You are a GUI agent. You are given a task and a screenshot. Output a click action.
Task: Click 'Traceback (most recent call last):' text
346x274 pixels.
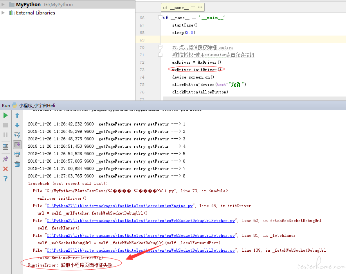(68, 183)
